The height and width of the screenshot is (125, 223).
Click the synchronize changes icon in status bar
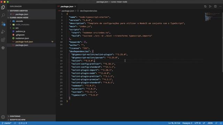coord(15,123)
